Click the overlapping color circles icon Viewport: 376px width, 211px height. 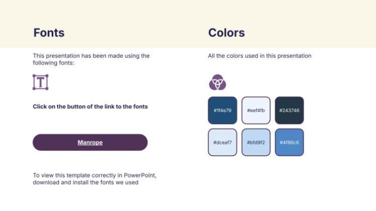tap(217, 82)
